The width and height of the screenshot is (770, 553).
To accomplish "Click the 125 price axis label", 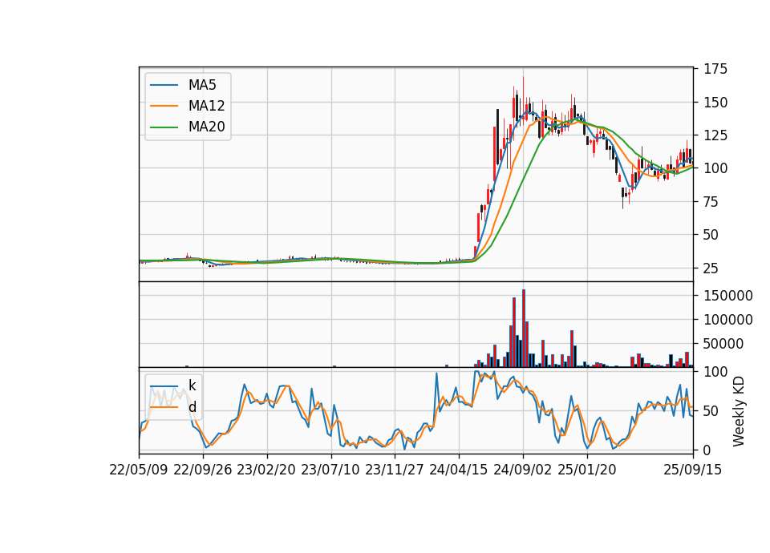I will [x=715, y=135].
